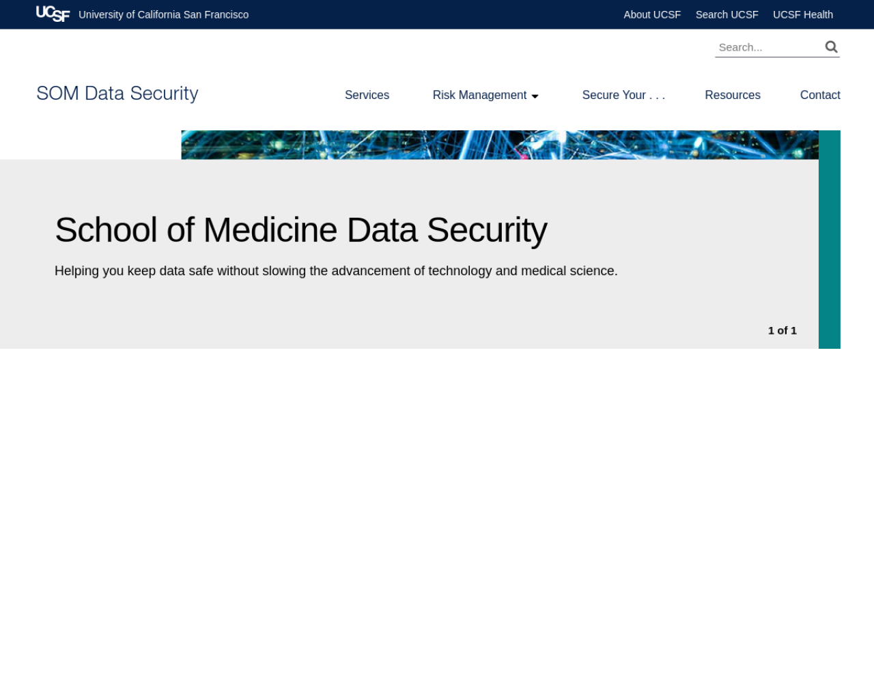Open the Search UCSF link
The height and width of the screenshot is (699, 874).
[x=727, y=14]
